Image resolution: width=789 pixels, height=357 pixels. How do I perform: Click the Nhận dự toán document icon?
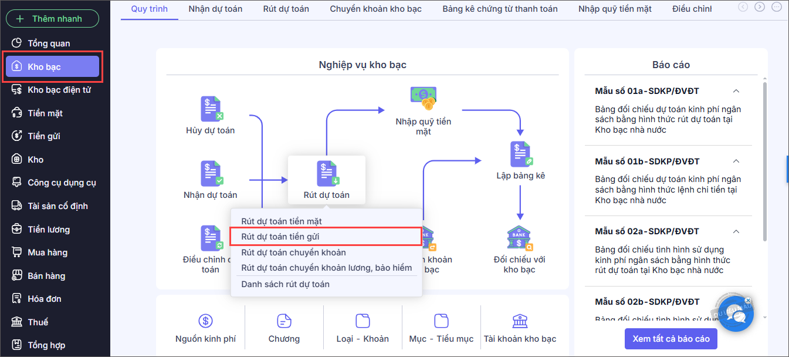point(211,174)
